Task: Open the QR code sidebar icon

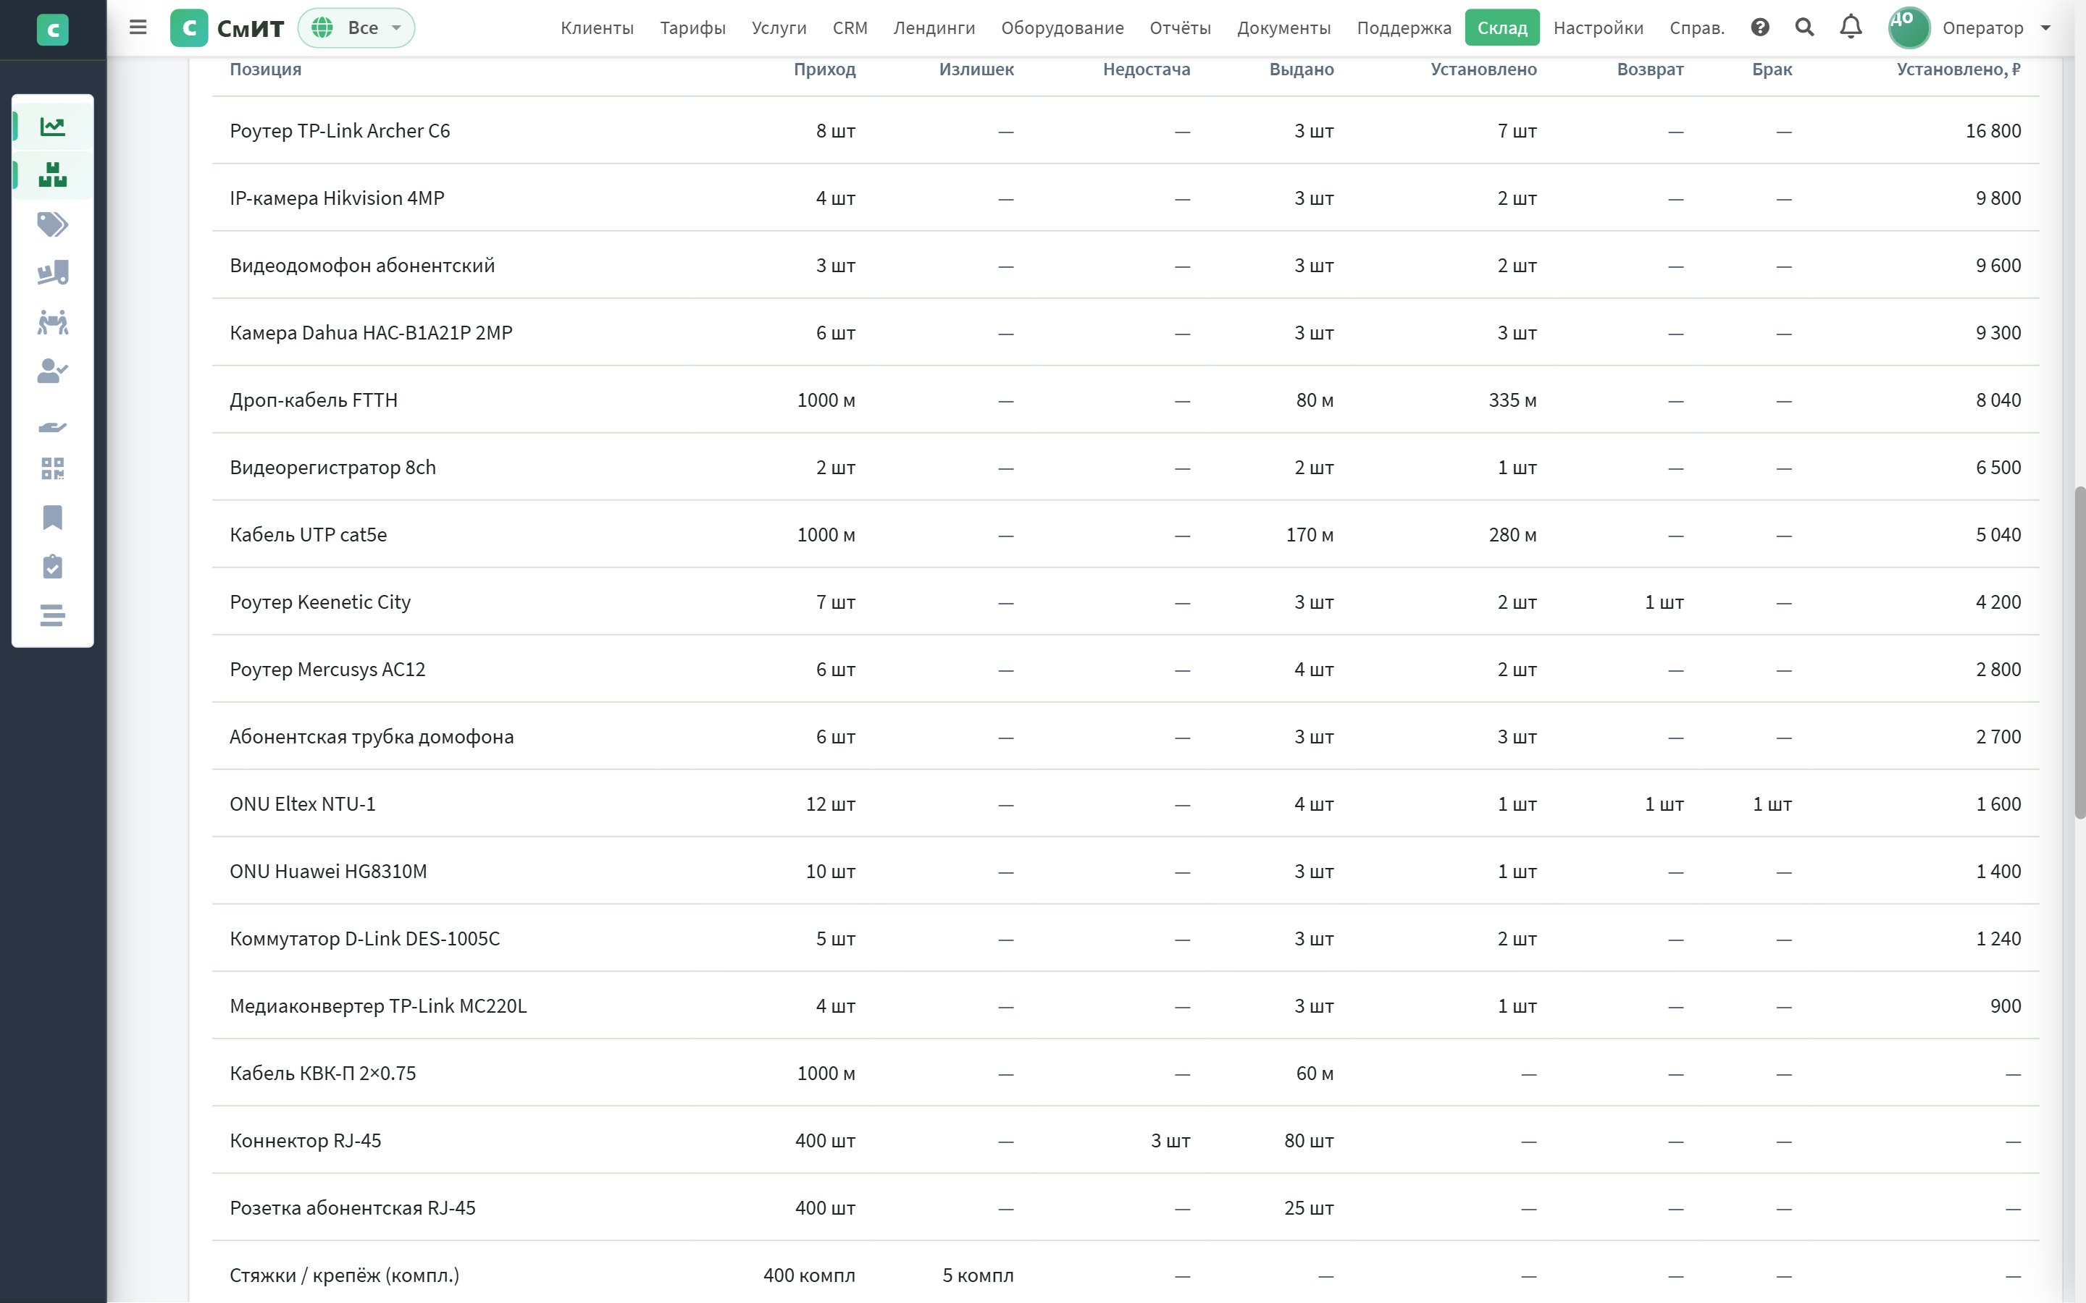Action: click(x=53, y=469)
